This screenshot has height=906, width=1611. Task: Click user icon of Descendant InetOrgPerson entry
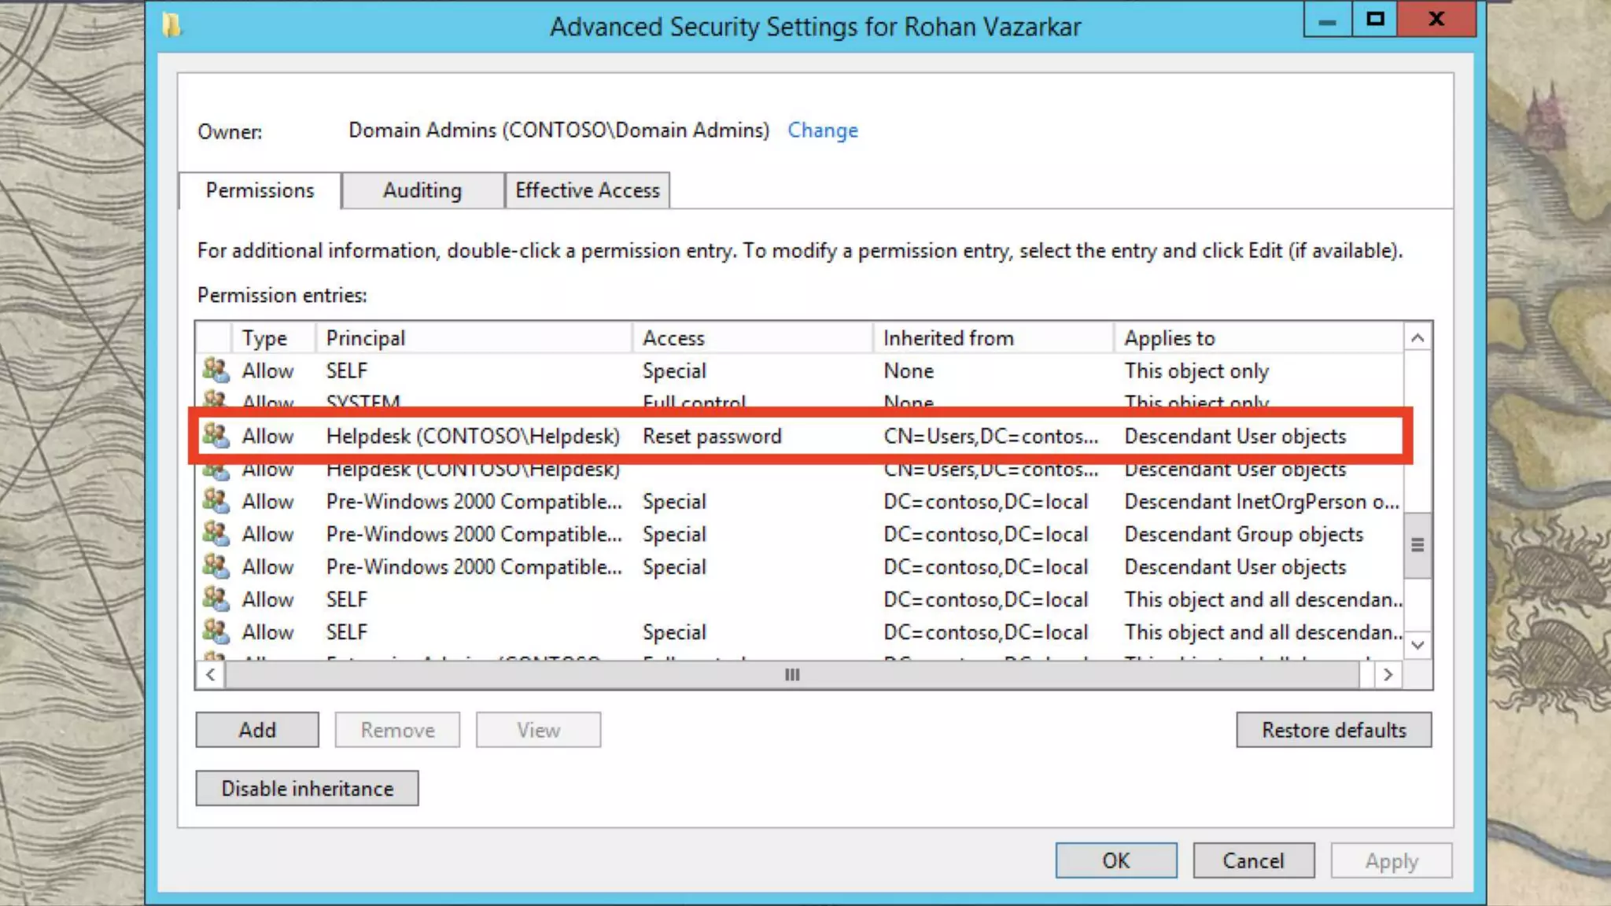pyautogui.click(x=216, y=500)
